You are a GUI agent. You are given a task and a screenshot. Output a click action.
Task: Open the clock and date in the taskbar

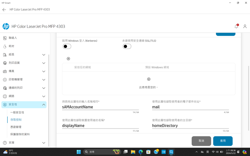coord(230,152)
